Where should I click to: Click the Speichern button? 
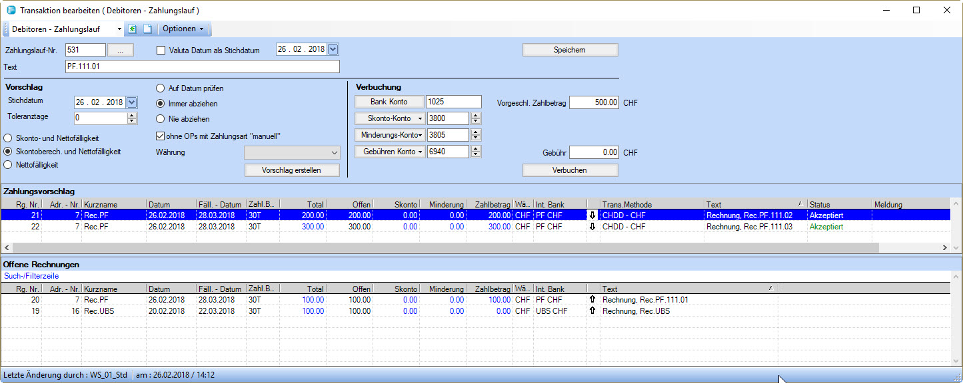(x=570, y=49)
